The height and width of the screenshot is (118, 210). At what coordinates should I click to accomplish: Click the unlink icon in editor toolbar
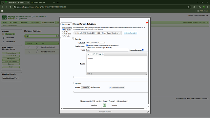click(x=103, y=54)
